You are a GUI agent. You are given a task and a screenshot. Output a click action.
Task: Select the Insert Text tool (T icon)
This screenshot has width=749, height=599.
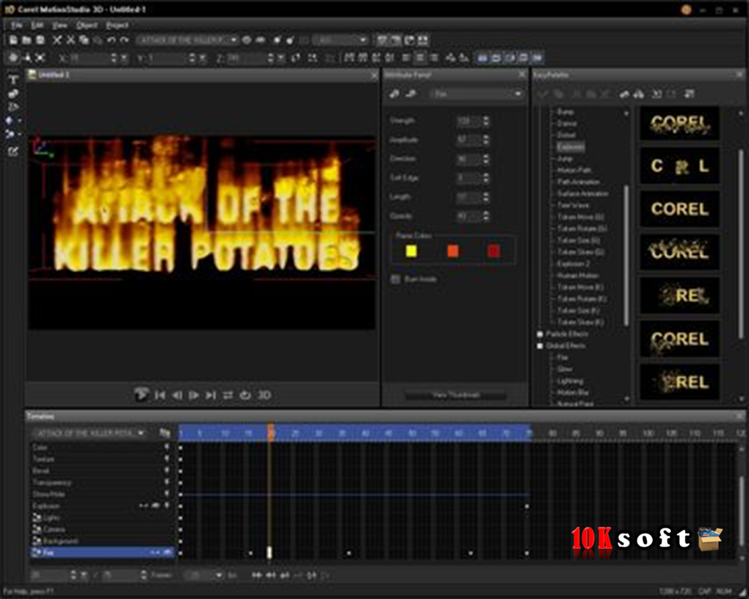coord(13,79)
